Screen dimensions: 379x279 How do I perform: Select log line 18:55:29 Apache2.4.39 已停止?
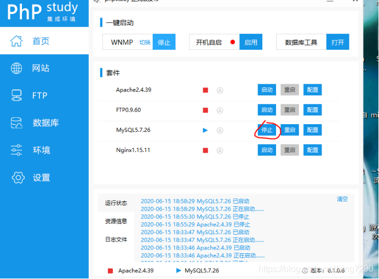pos(196,224)
